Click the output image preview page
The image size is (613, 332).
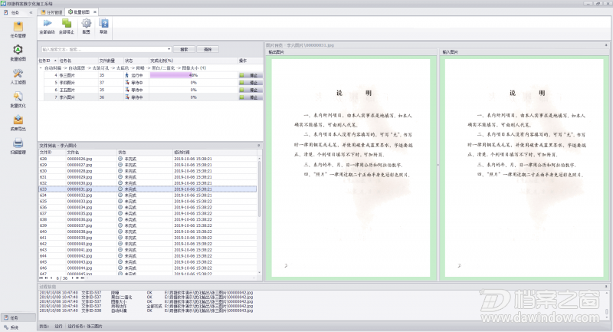pos(351,168)
